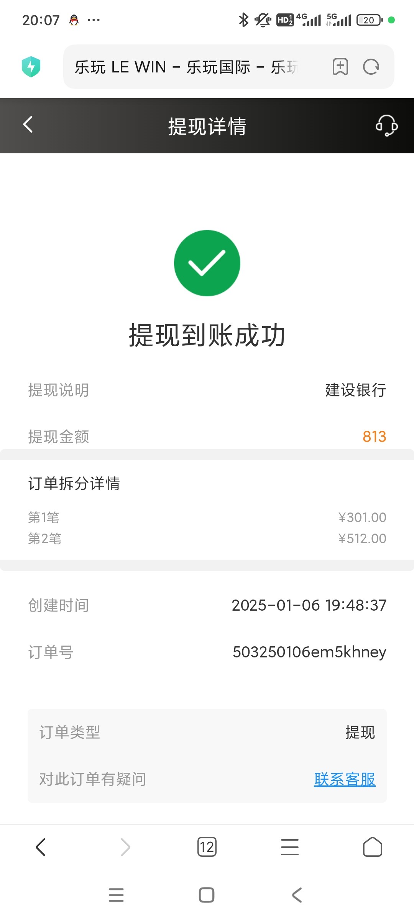Viewport: 414px width, 920px height.
Task: Navigate back in browser toolbar
Action: tap(41, 847)
